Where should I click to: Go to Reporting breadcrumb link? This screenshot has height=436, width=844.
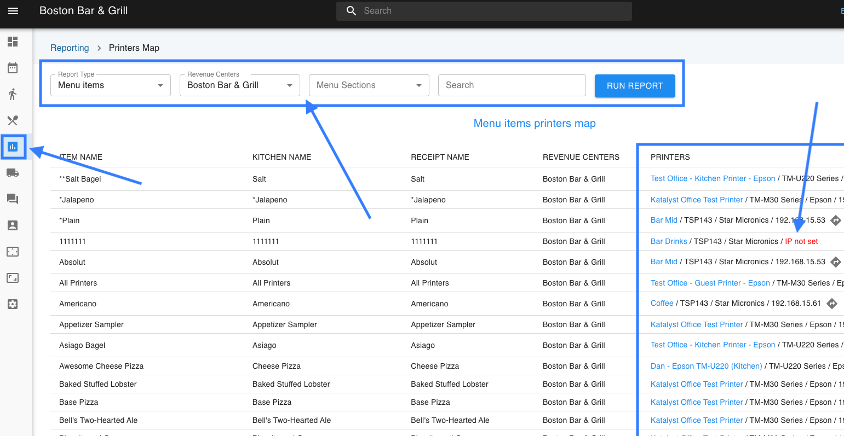70,48
